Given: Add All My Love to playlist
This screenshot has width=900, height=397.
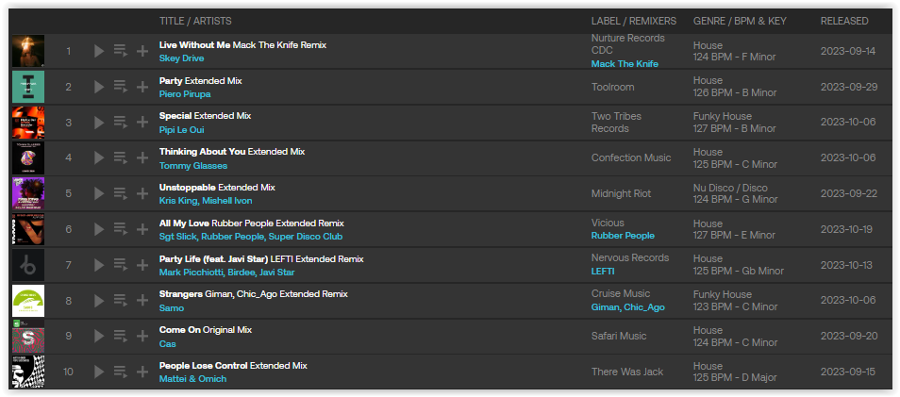Looking at the screenshot, I should 142,229.
